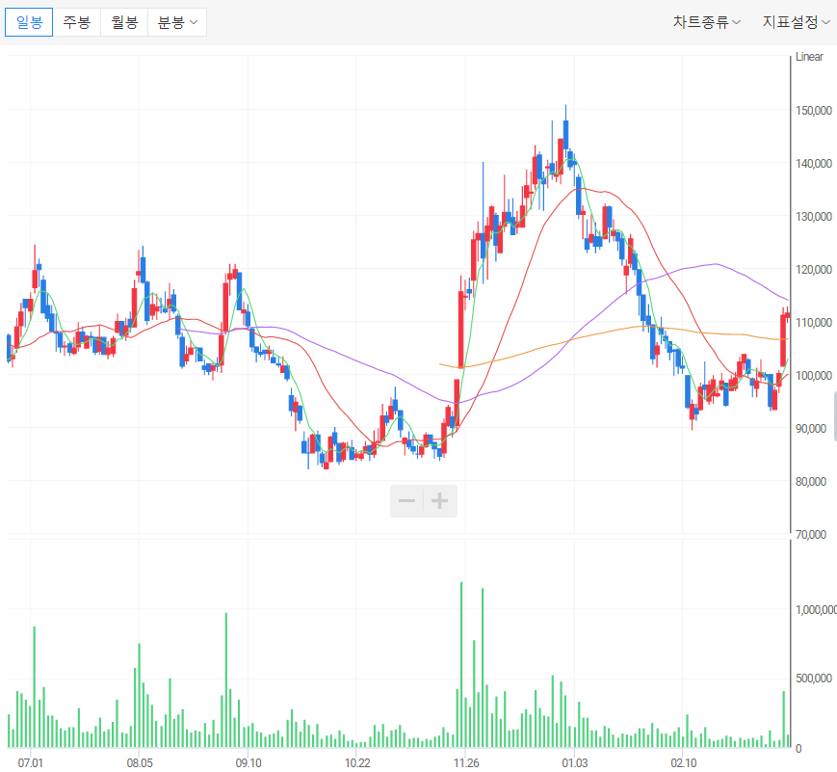Switch to the 주봉 weekly chart tab
This screenshot has height=772, width=837.
(77, 22)
